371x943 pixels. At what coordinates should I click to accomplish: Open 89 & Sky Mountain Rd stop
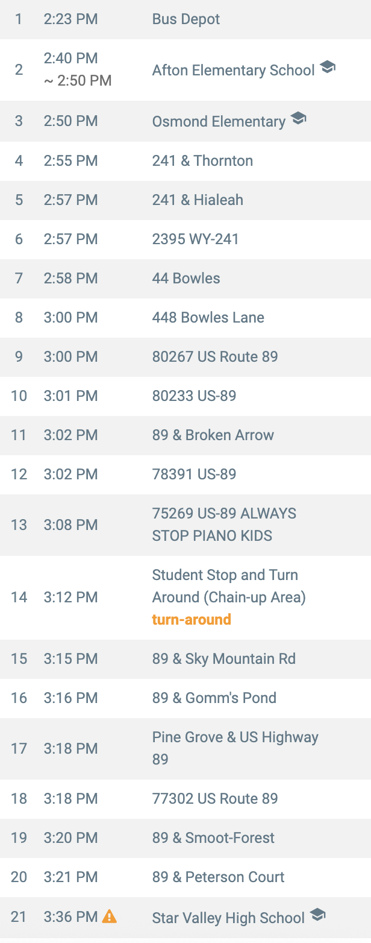pyautogui.click(x=223, y=658)
